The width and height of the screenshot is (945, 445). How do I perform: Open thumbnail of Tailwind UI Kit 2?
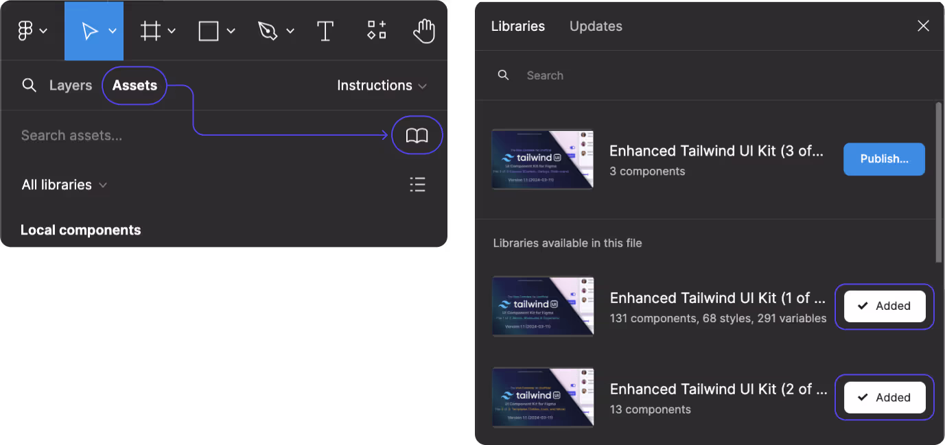(x=543, y=398)
